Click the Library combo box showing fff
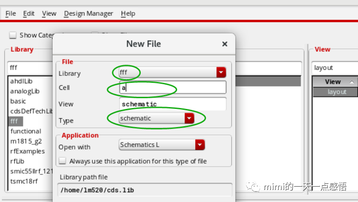The image size is (358, 202). coord(172,72)
